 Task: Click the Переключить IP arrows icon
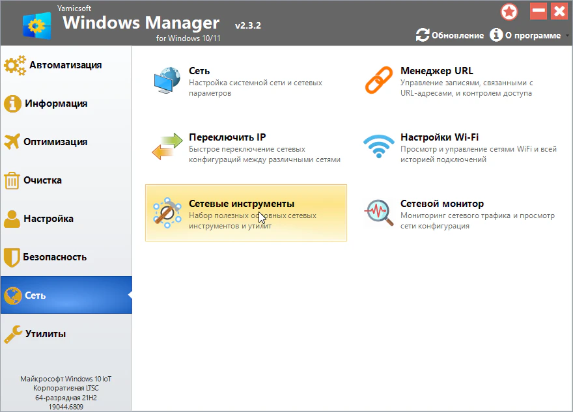pos(167,148)
